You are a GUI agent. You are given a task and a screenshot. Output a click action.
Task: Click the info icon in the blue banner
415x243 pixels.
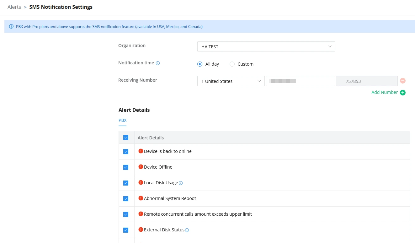[x=11, y=26]
